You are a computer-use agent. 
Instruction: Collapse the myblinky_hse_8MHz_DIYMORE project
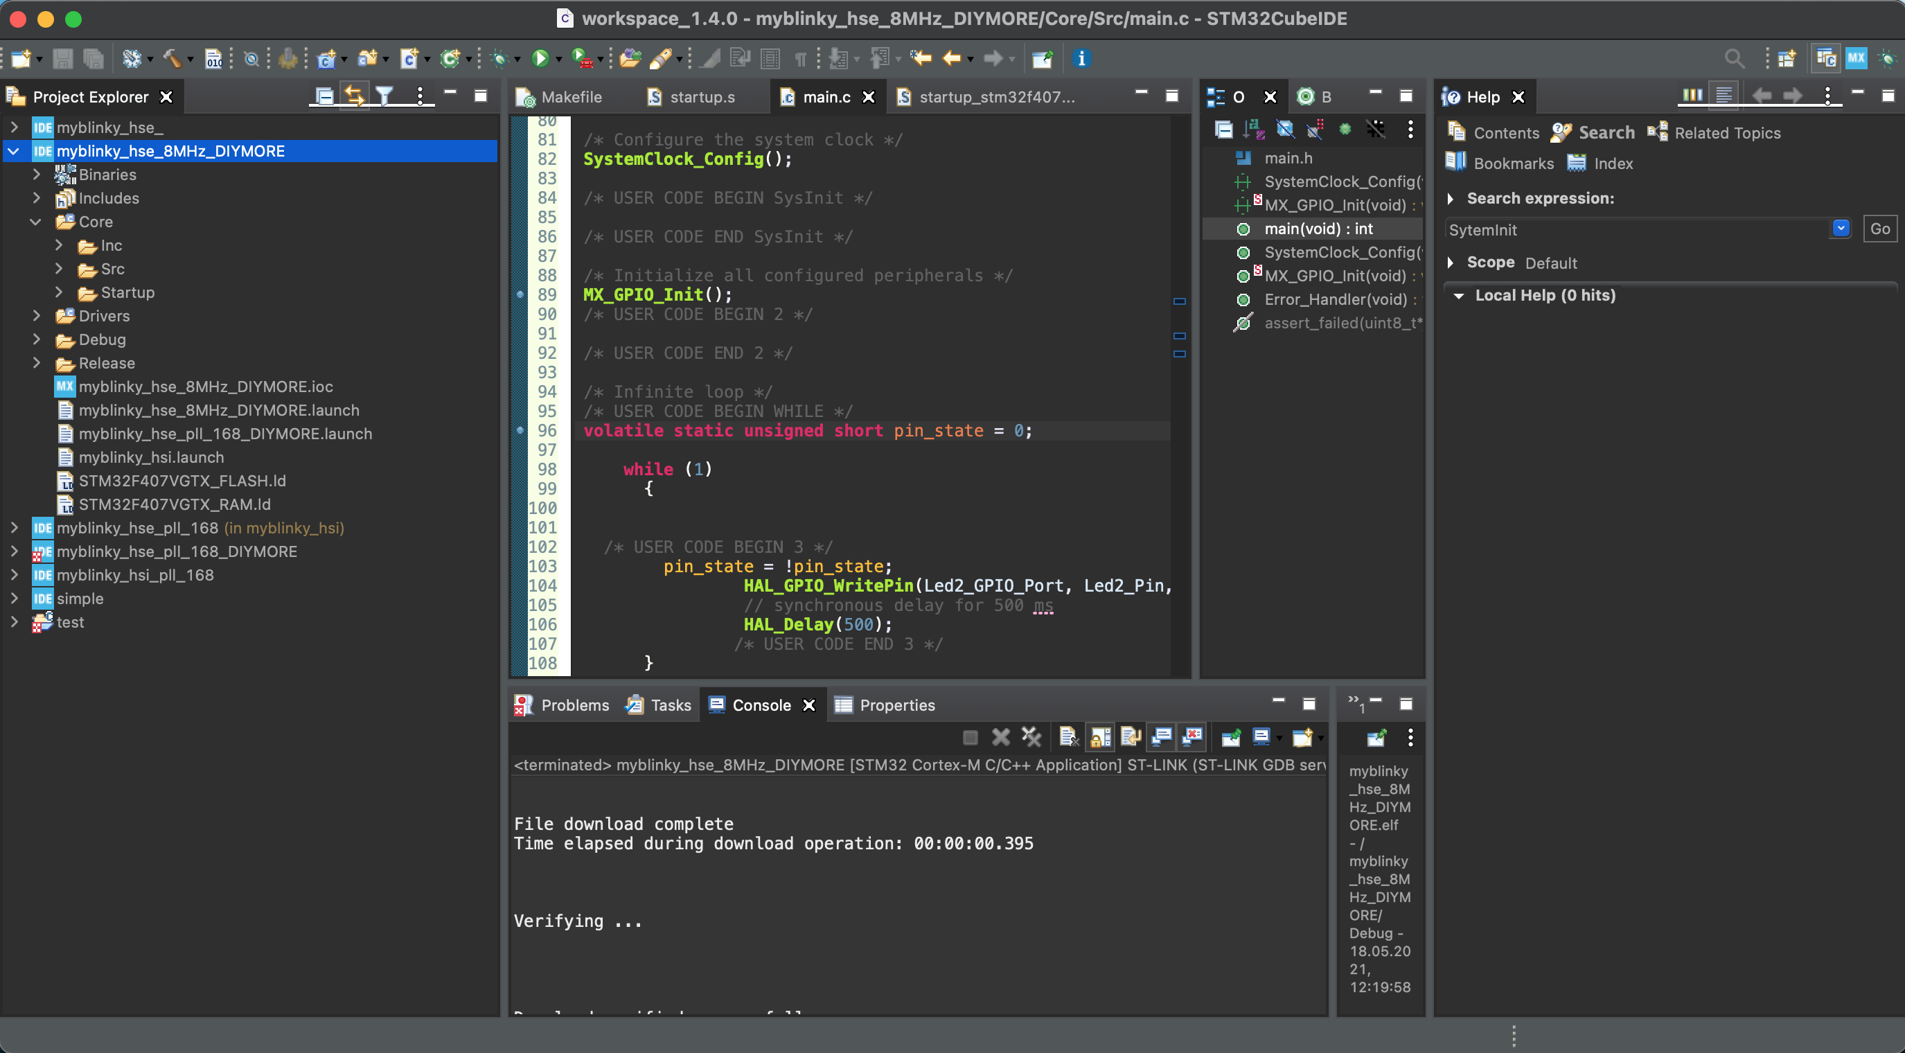click(13, 151)
